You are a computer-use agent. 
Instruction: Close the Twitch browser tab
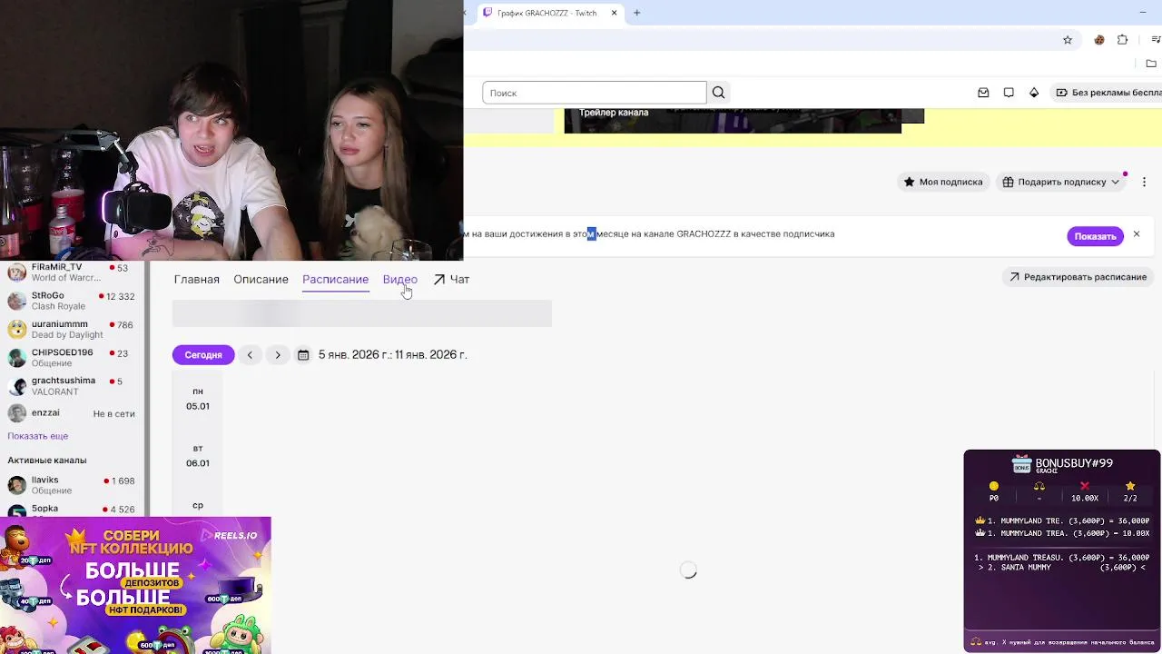[615, 13]
